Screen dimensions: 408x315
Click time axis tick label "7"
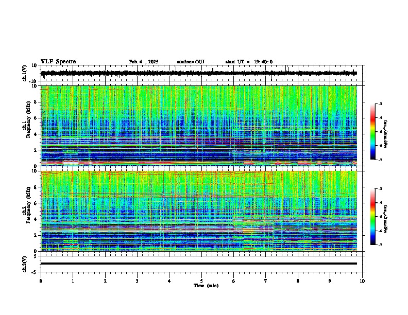[x=266, y=281]
